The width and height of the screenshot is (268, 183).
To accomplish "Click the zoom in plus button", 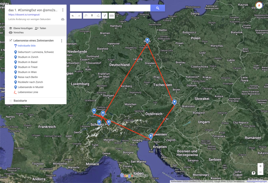I will (x=260, y=166).
